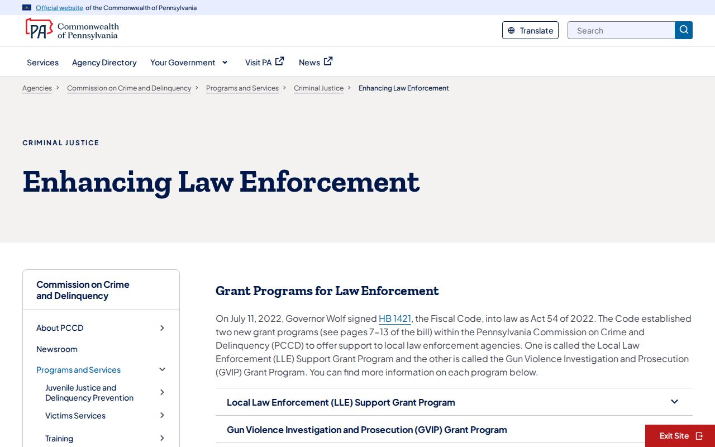This screenshot has height=447, width=715.
Task: Click the Exit Site button
Action: (680, 436)
